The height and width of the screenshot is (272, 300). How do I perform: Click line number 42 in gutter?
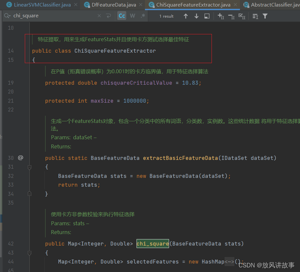click(x=11, y=244)
